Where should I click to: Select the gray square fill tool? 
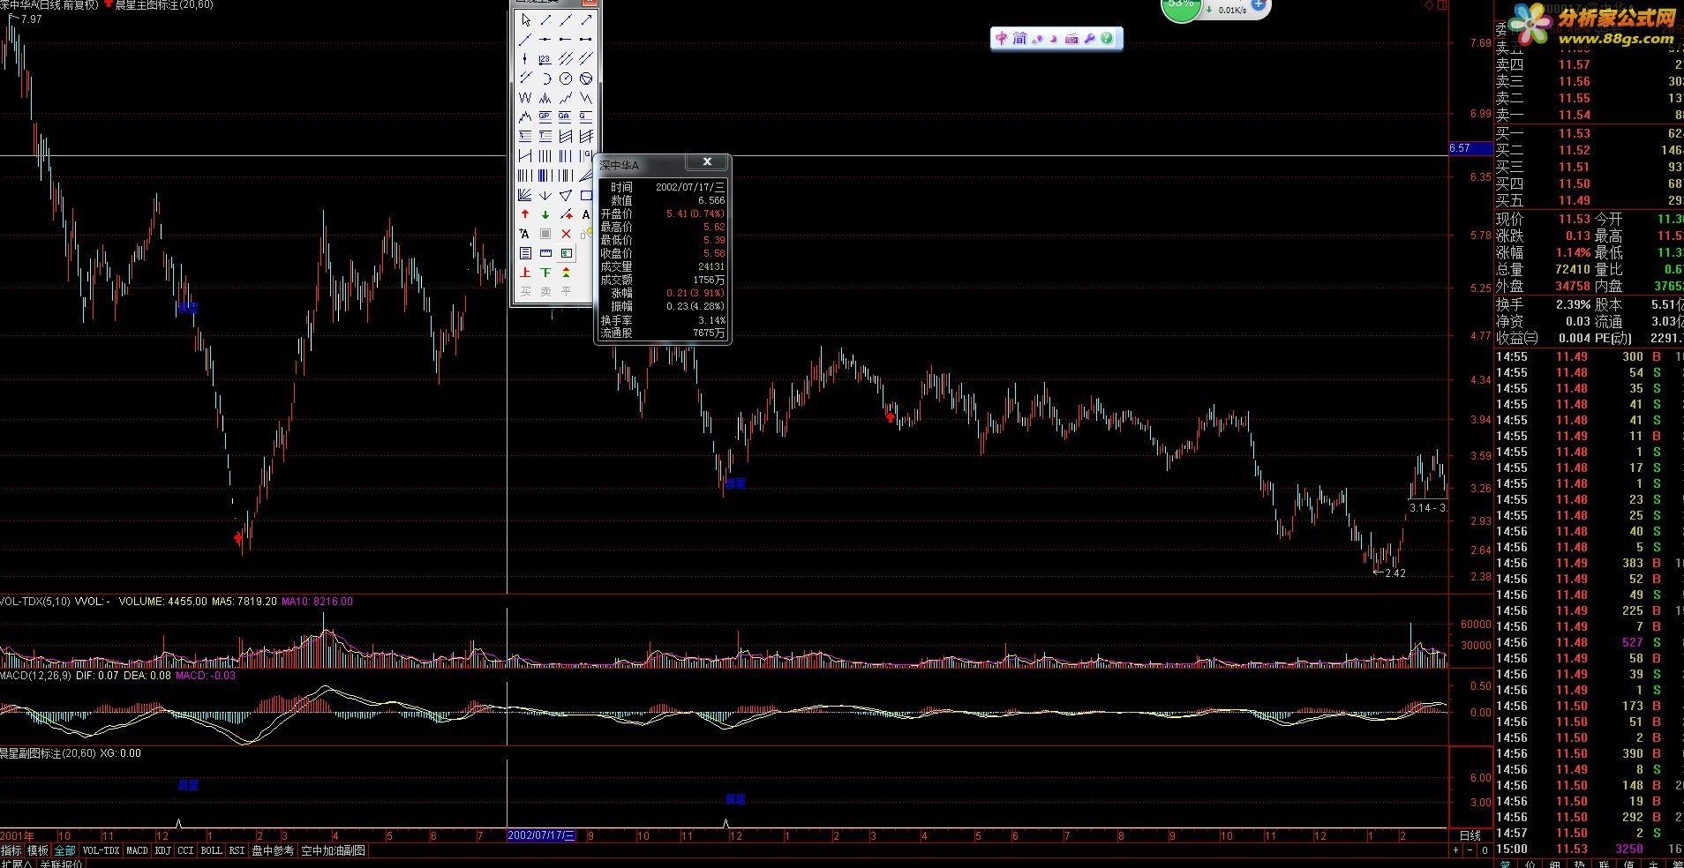point(545,234)
